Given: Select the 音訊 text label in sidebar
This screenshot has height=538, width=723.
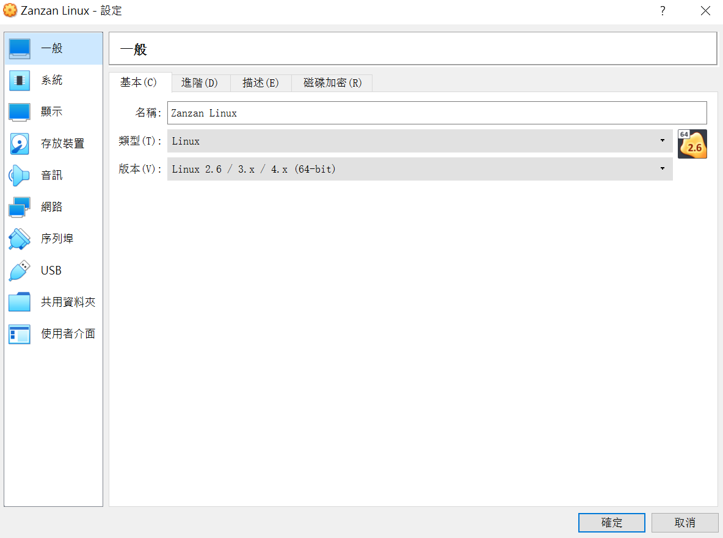Looking at the screenshot, I should coord(52,176).
